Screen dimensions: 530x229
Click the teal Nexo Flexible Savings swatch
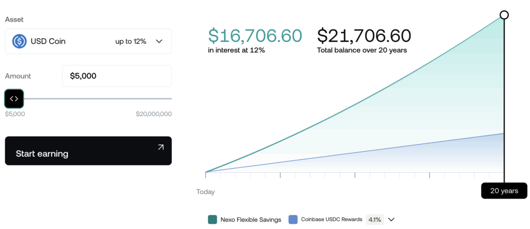pyautogui.click(x=212, y=219)
